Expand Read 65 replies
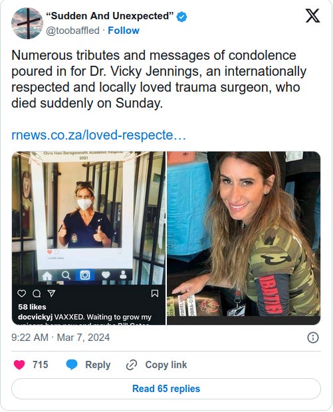This screenshot has height=412, width=333. coord(166,389)
